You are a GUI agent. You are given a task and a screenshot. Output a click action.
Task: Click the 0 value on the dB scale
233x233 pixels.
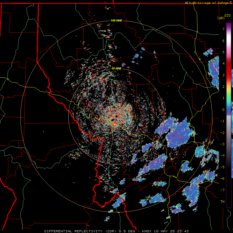(223, 110)
